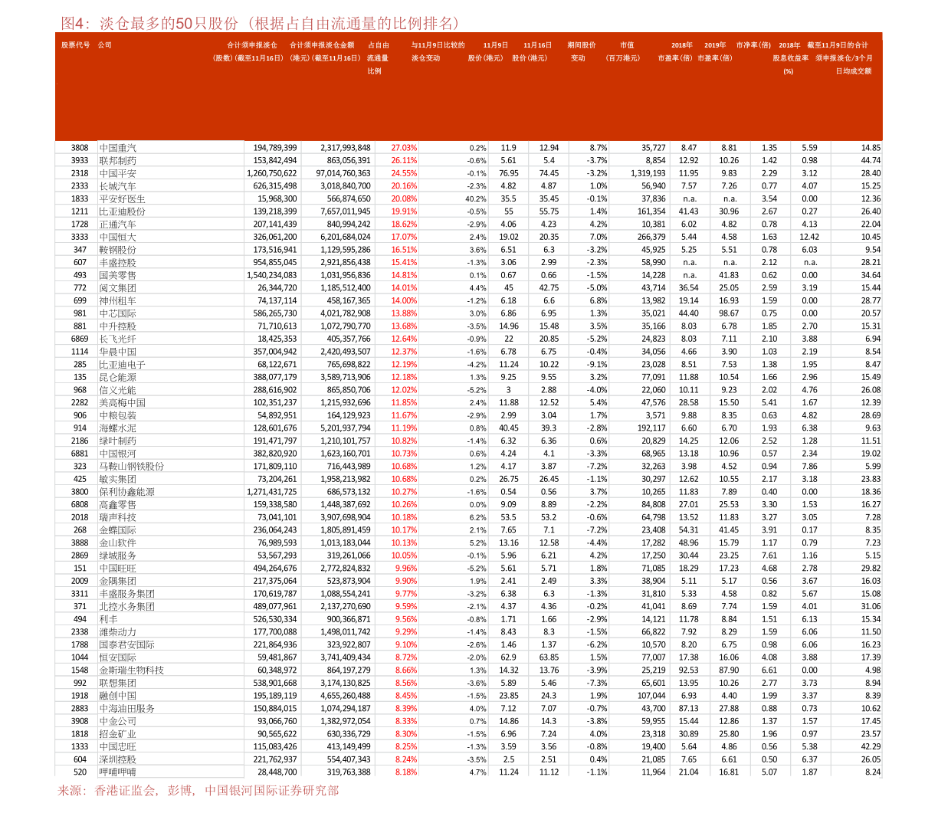The image size is (938, 813).
Task: Click the 市净率 (倍) column header
Action: coord(753,45)
